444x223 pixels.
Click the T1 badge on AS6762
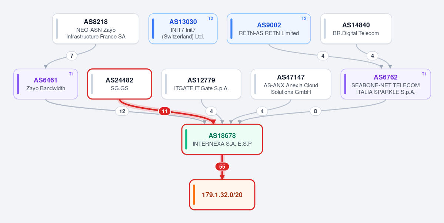[424, 74]
